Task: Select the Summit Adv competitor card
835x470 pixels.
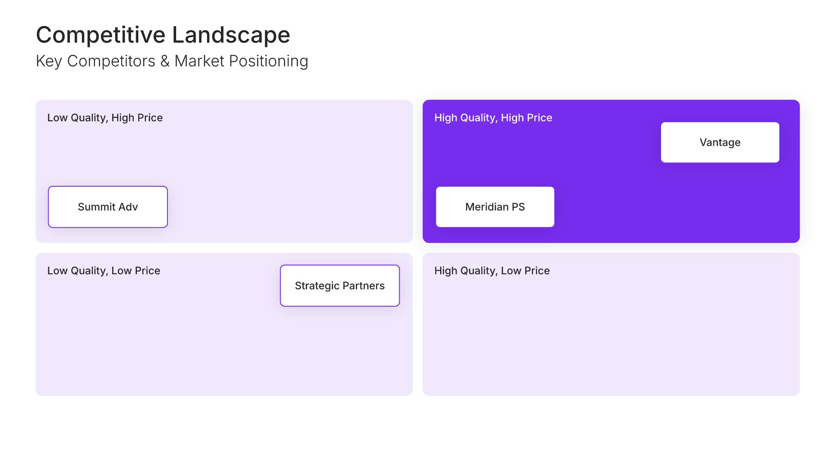Action: click(108, 207)
